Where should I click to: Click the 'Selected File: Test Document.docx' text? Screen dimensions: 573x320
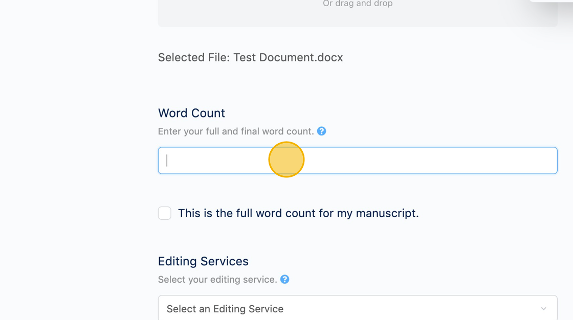pyautogui.click(x=250, y=57)
